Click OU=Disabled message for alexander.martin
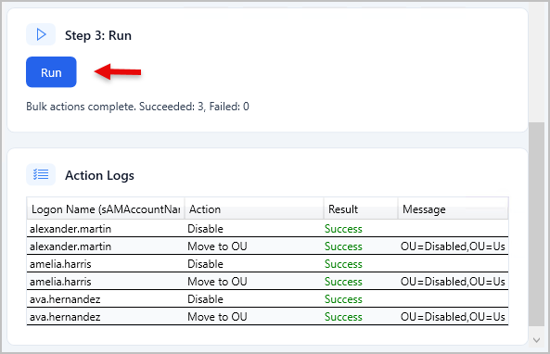Viewport: 550px width, 354px height. (453, 247)
